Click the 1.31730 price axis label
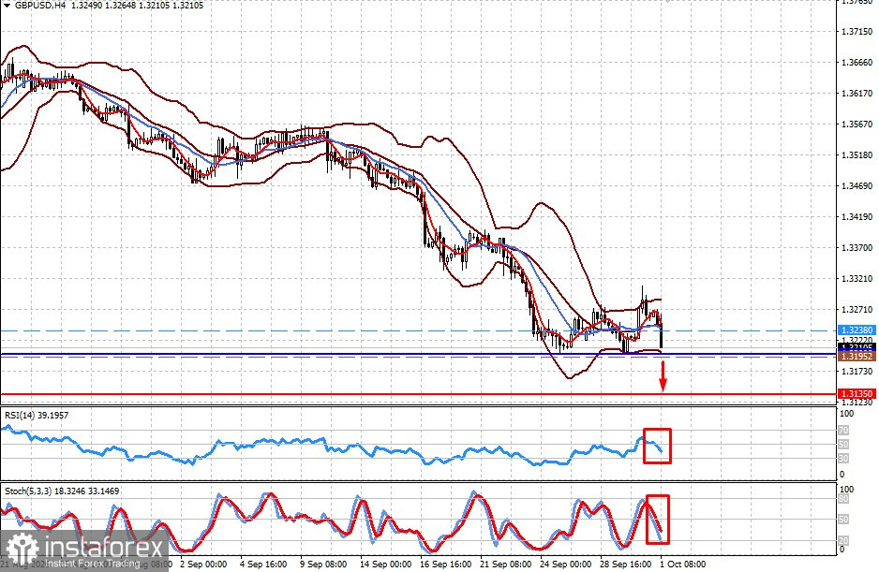The image size is (879, 572). tap(857, 371)
